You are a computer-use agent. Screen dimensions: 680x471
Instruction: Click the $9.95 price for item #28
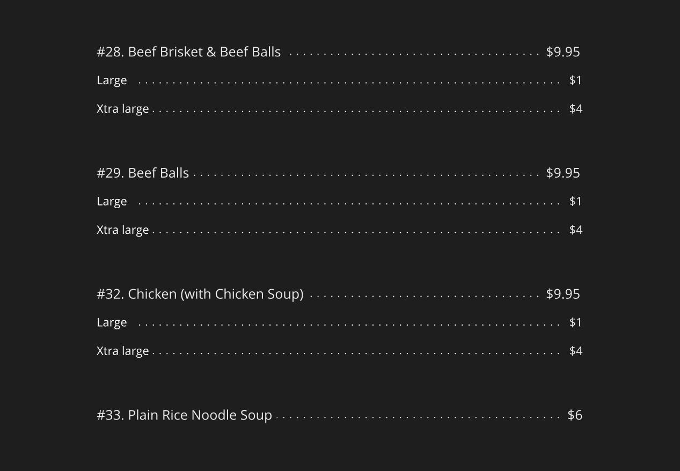tap(562, 52)
